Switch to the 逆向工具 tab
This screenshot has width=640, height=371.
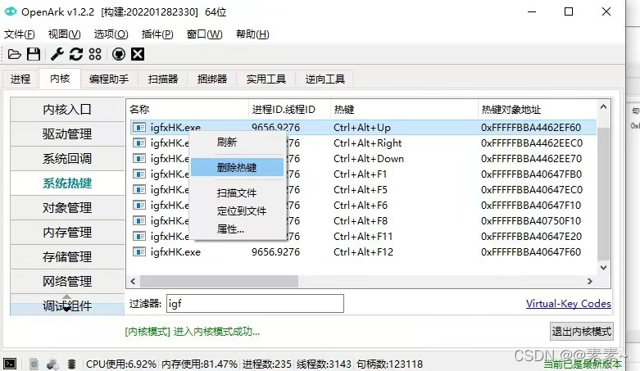pyautogui.click(x=325, y=79)
